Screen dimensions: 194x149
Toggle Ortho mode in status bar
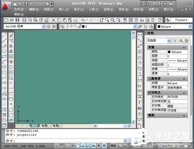click(x=67, y=146)
